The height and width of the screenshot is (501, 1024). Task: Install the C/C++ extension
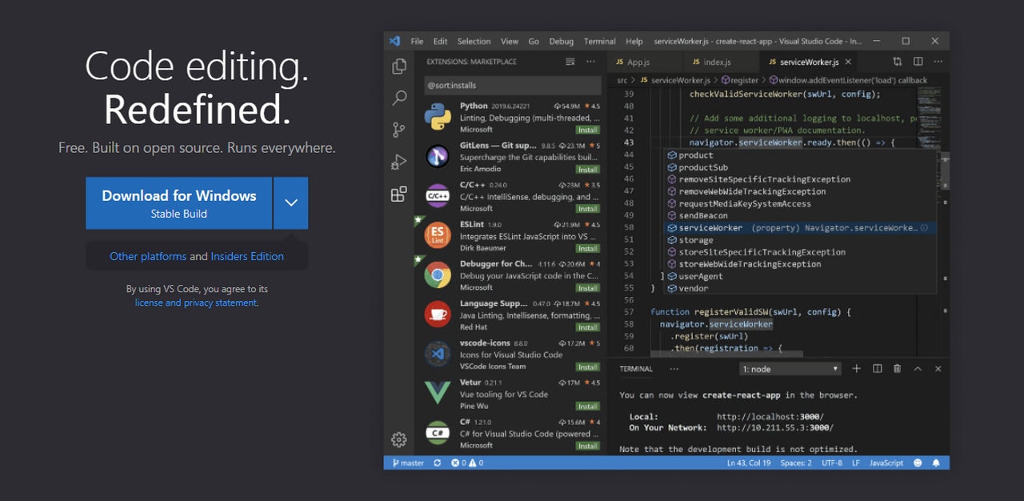588,209
